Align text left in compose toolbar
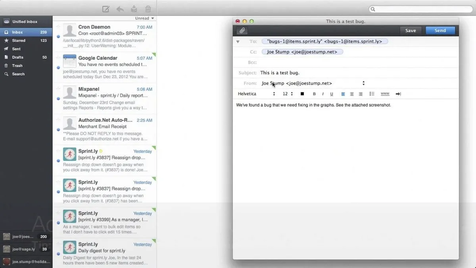The height and width of the screenshot is (268, 476). coord(343,94)
